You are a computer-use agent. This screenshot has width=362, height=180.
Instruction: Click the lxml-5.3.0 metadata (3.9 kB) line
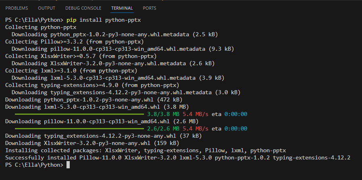[118, 78]
